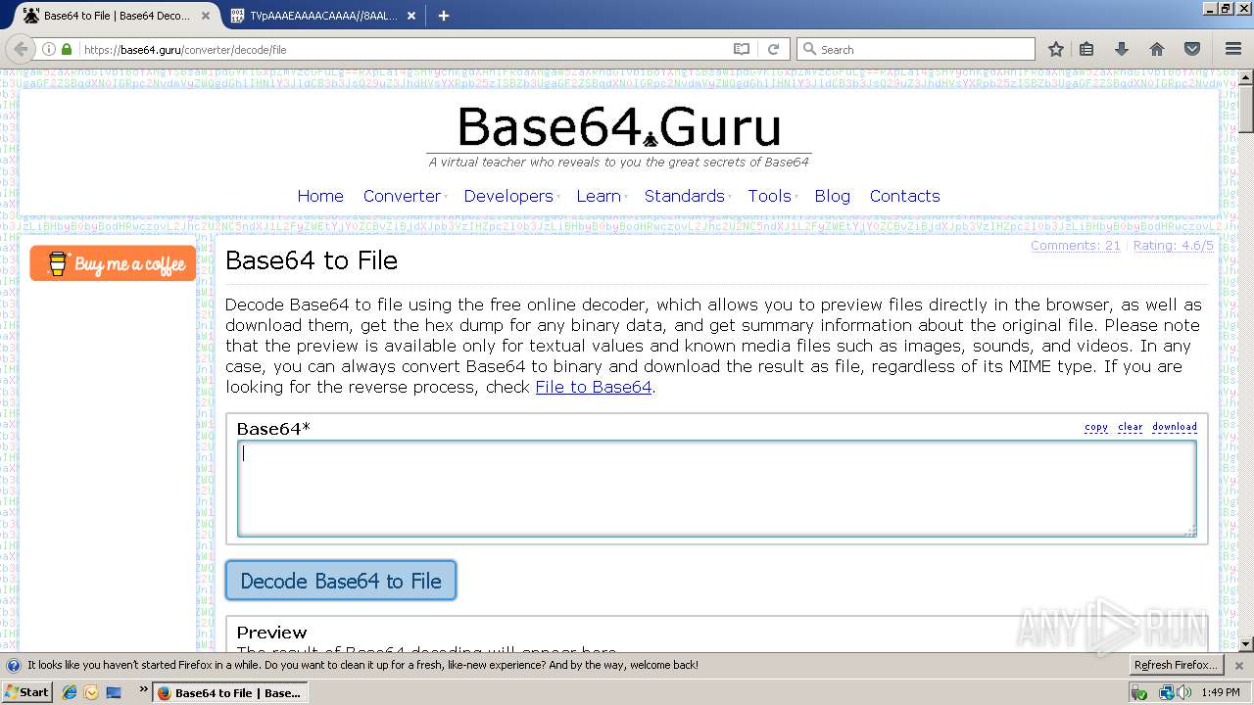Open a new tab with plus button

coord(444,16)
